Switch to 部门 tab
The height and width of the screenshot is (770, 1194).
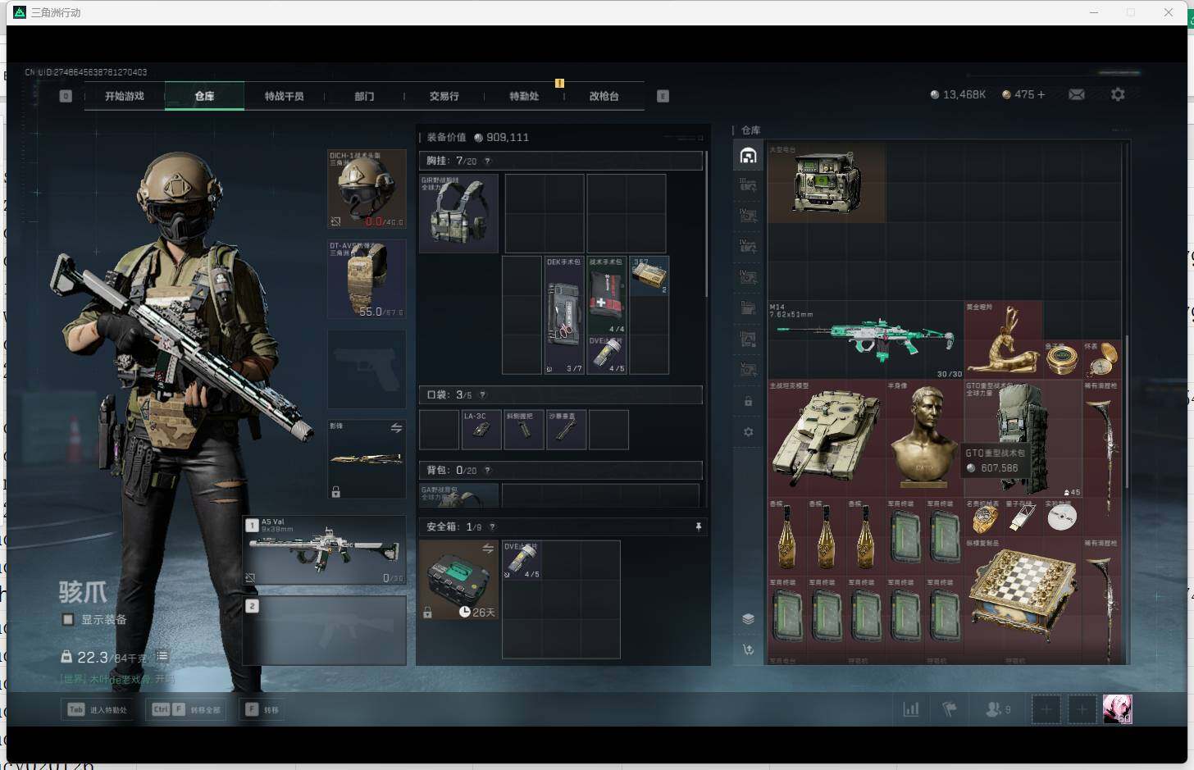pyautogui.click(x=364, y=96)
